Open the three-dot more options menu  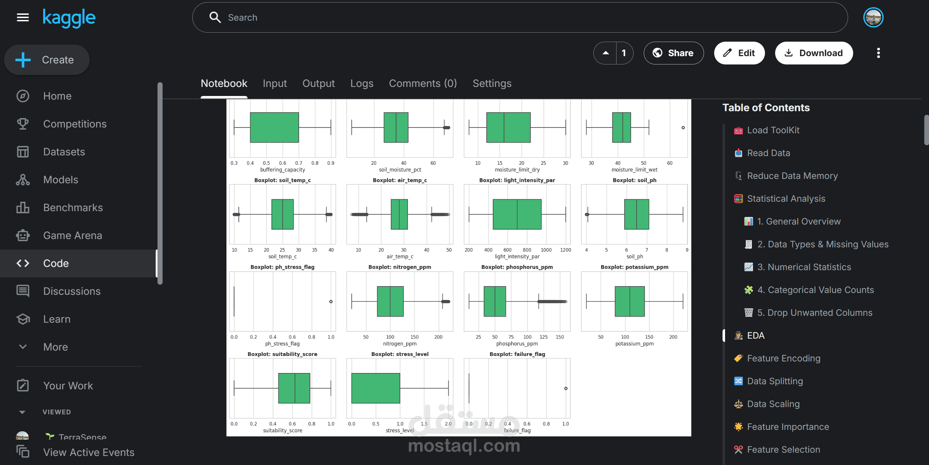coord(878,53)
